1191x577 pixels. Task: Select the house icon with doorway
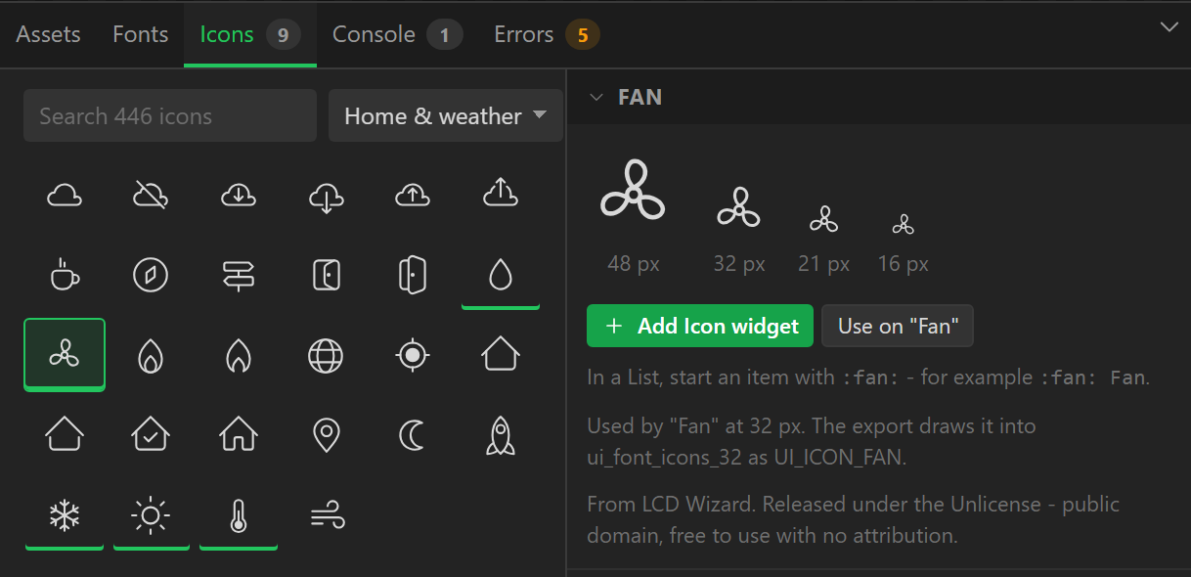pyautogui.click(x=239, y=434)
